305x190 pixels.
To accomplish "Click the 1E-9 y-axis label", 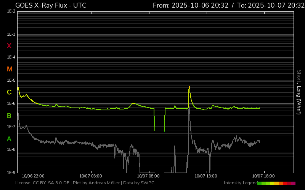I will (x=11, y=173).
